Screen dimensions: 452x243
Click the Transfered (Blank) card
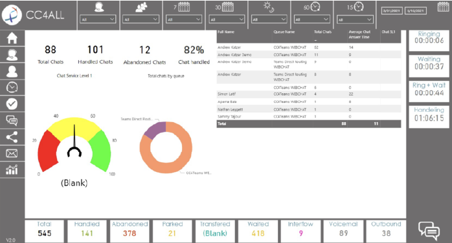(215, 231)
